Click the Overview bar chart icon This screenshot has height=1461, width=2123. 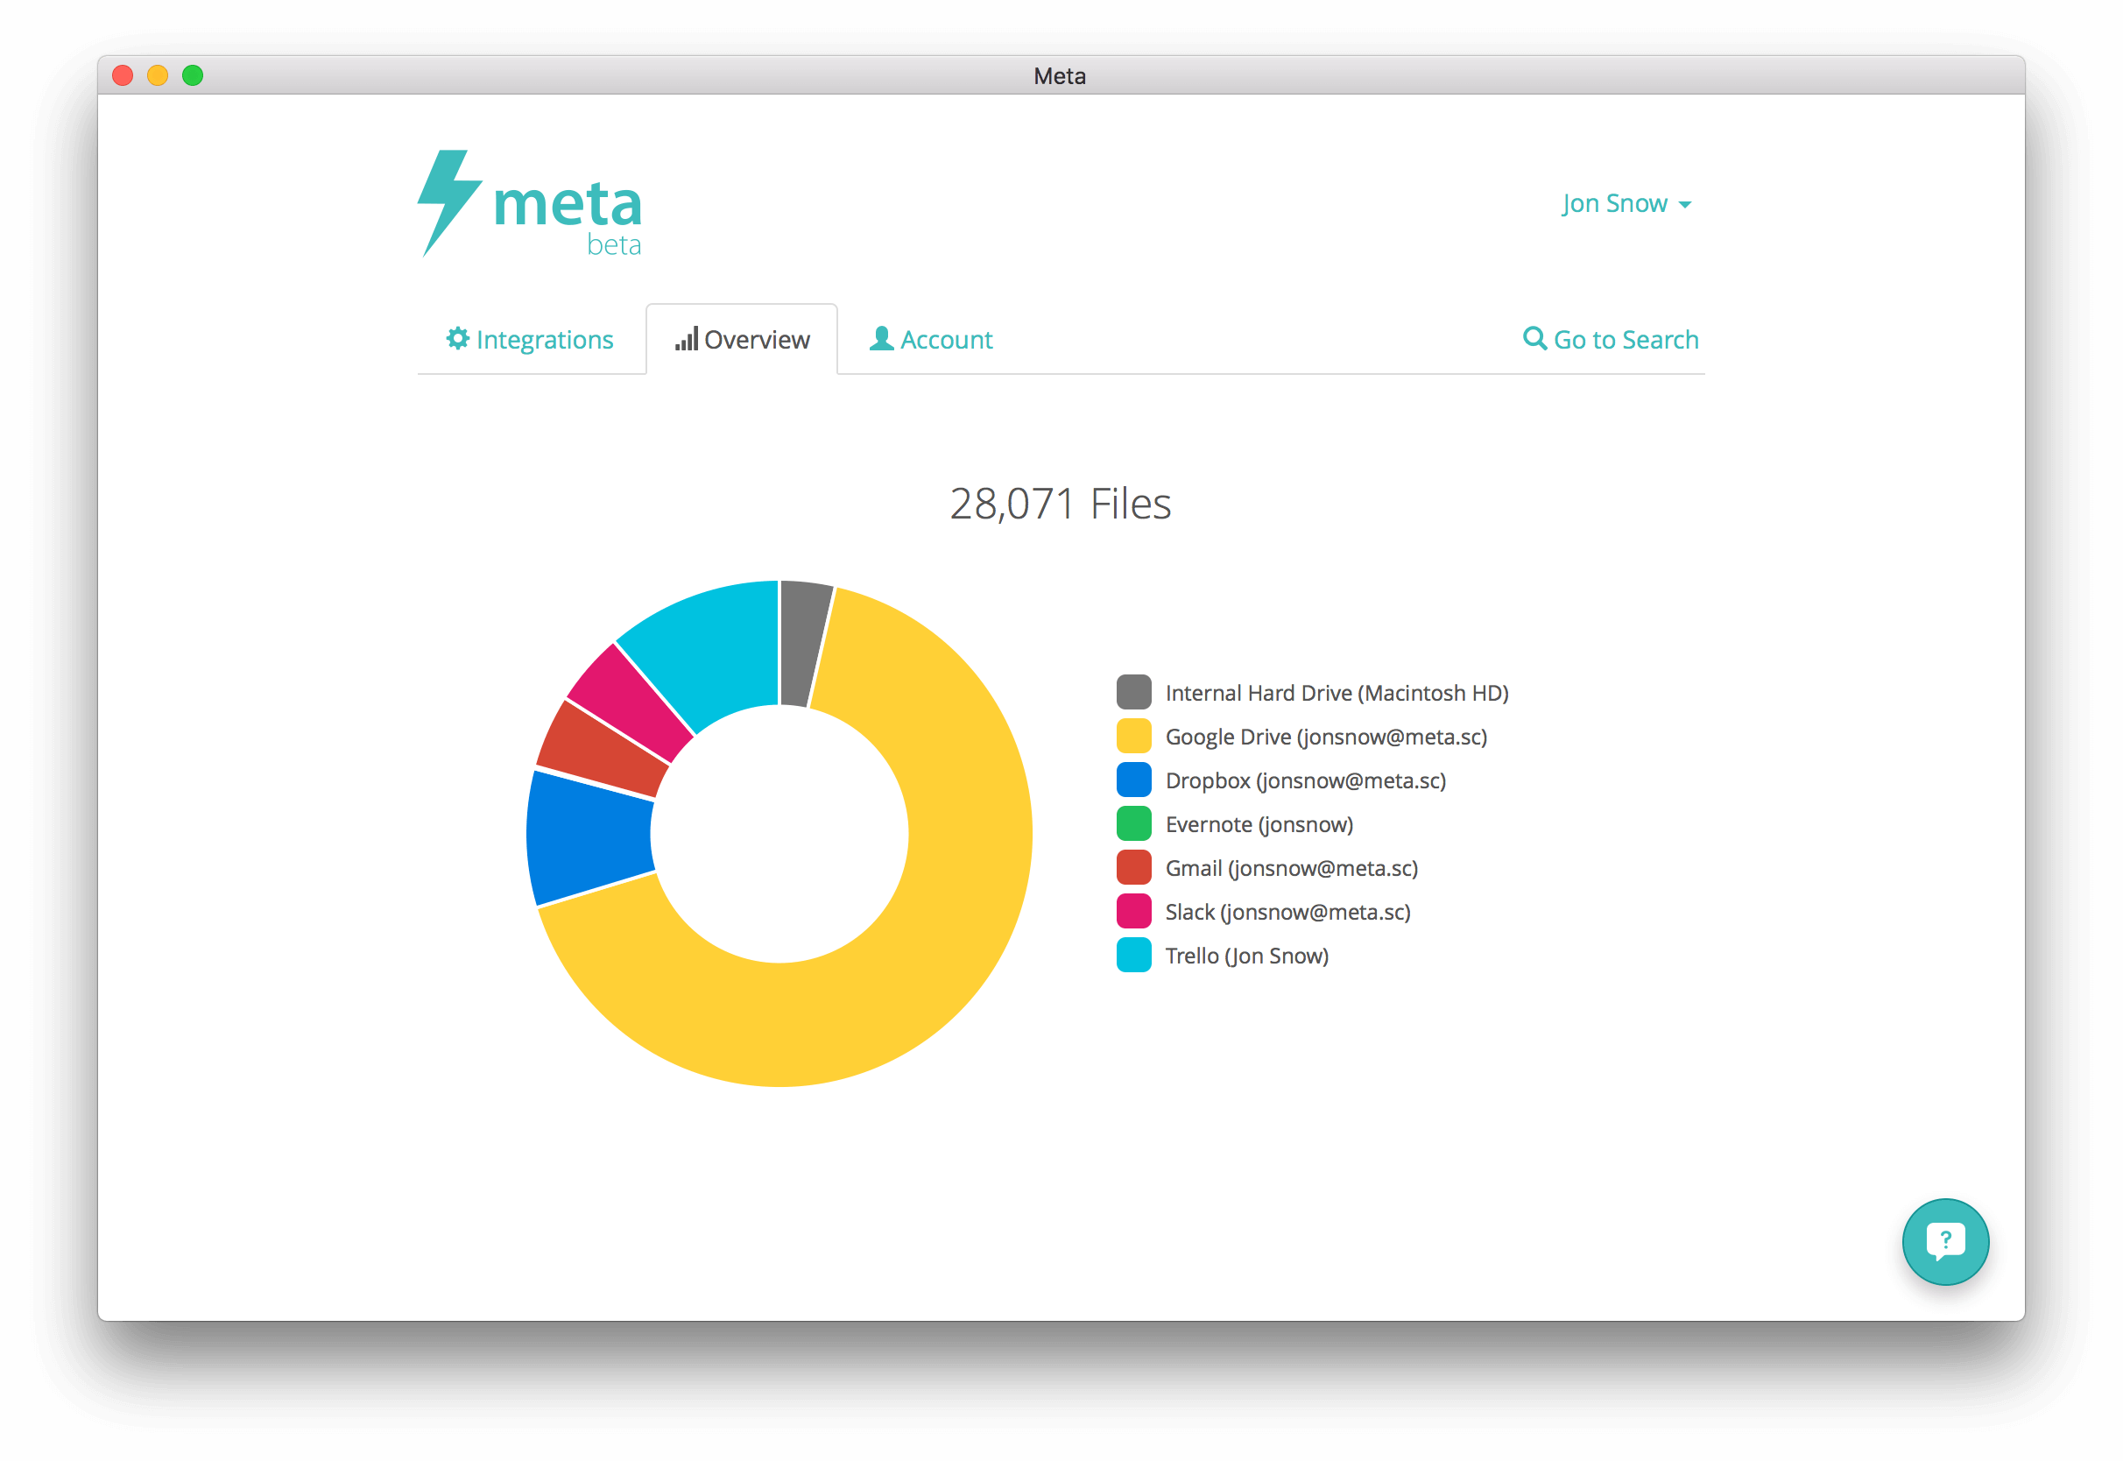[x=687, y=339]
